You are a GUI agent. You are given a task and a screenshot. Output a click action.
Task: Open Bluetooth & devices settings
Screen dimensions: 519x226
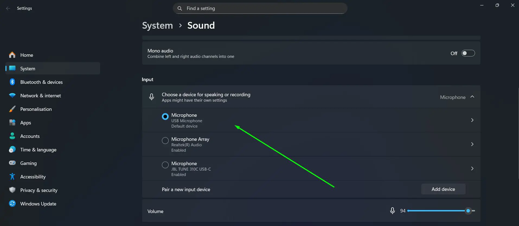(x=41, y=82)
